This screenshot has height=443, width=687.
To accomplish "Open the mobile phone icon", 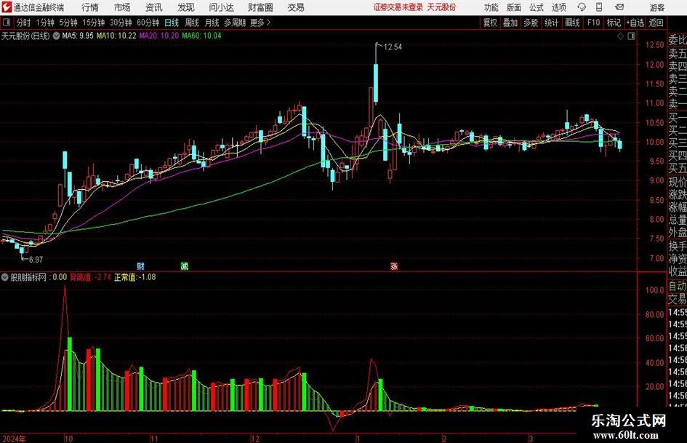I will tap(599, 7).
